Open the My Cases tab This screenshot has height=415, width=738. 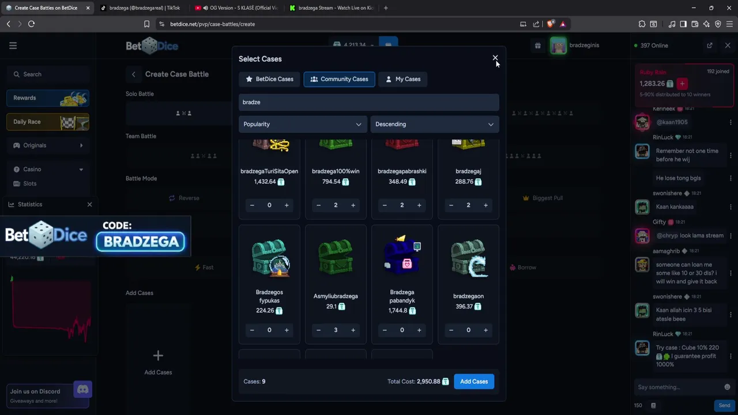(x=402, y=79)
